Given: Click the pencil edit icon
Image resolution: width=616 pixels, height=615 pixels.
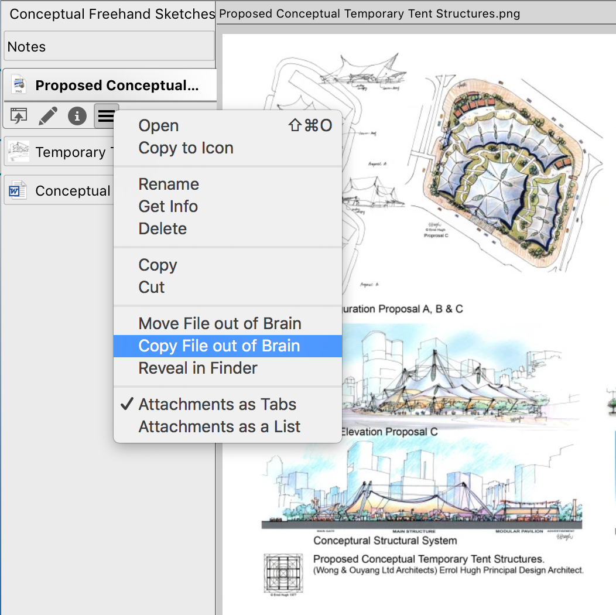Looking at the screenshot, I should pos(48,116).
